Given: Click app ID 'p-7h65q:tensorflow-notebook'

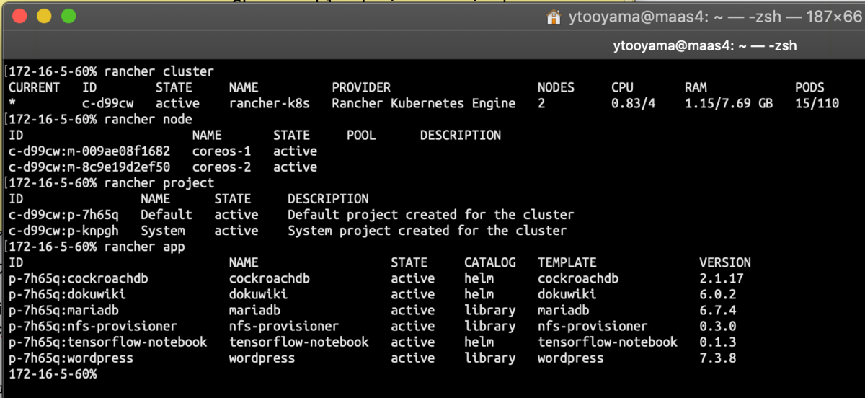Looking at the screenshot, I should coord(108,342).
